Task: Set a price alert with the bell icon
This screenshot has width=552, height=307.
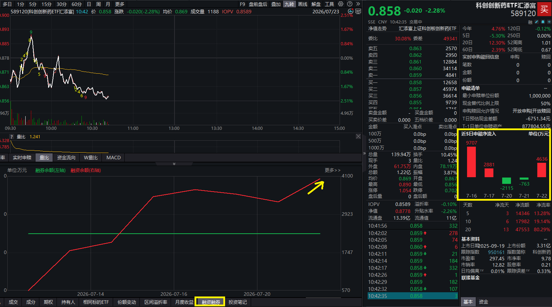Action: [x=543, y=22]
